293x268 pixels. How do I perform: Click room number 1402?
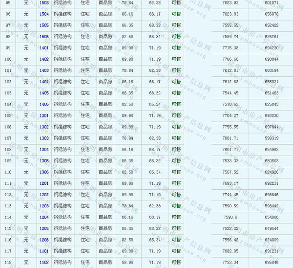pyautogui.click(x=44, y=59)
